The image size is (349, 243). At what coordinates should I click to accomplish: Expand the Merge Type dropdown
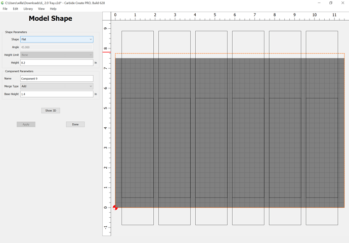(x=57, y=86)
